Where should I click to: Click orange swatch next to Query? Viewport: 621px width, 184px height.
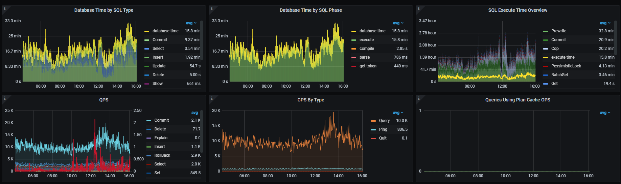373,121
